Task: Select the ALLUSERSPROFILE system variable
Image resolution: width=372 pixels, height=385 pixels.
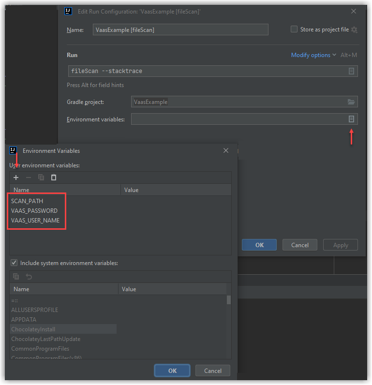Action: pyautogui.click(x=118, y=310)
